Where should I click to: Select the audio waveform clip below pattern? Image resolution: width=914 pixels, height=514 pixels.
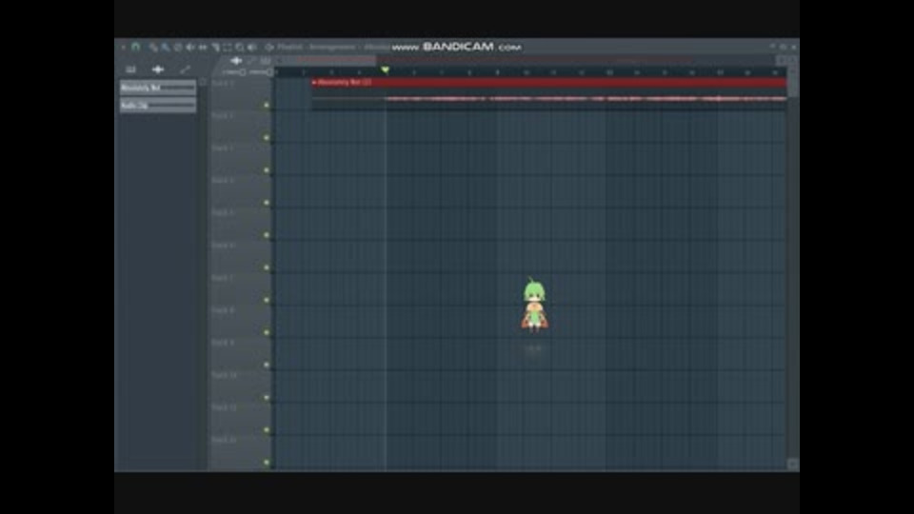(x=548, y=98)
